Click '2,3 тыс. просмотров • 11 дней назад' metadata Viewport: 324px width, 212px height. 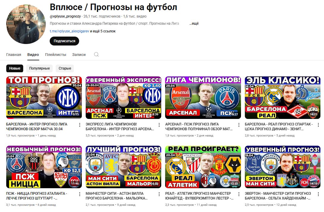[191, 205]
